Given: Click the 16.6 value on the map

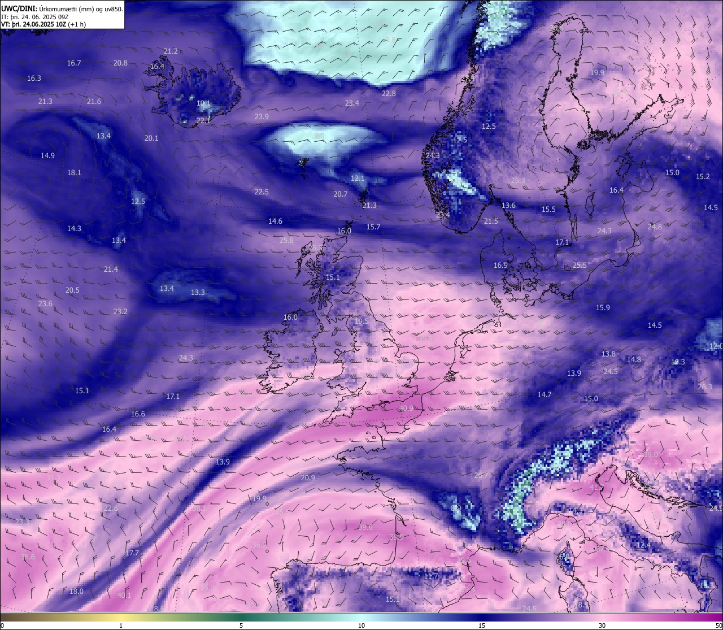Looking at the screenshot, I should [x=138, y=414].
